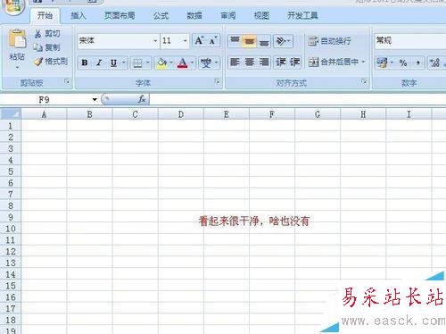Apply red font color A
This screenshot has width=446, height=334.
(183, 63)
